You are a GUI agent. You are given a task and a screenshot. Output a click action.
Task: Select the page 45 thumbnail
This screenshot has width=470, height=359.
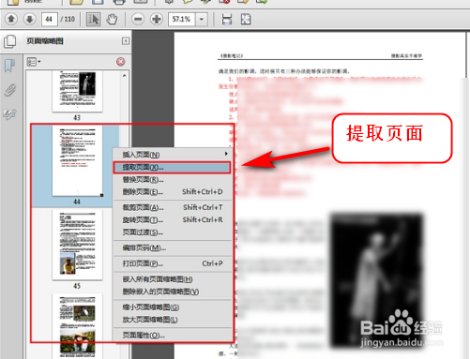[77, 245]
